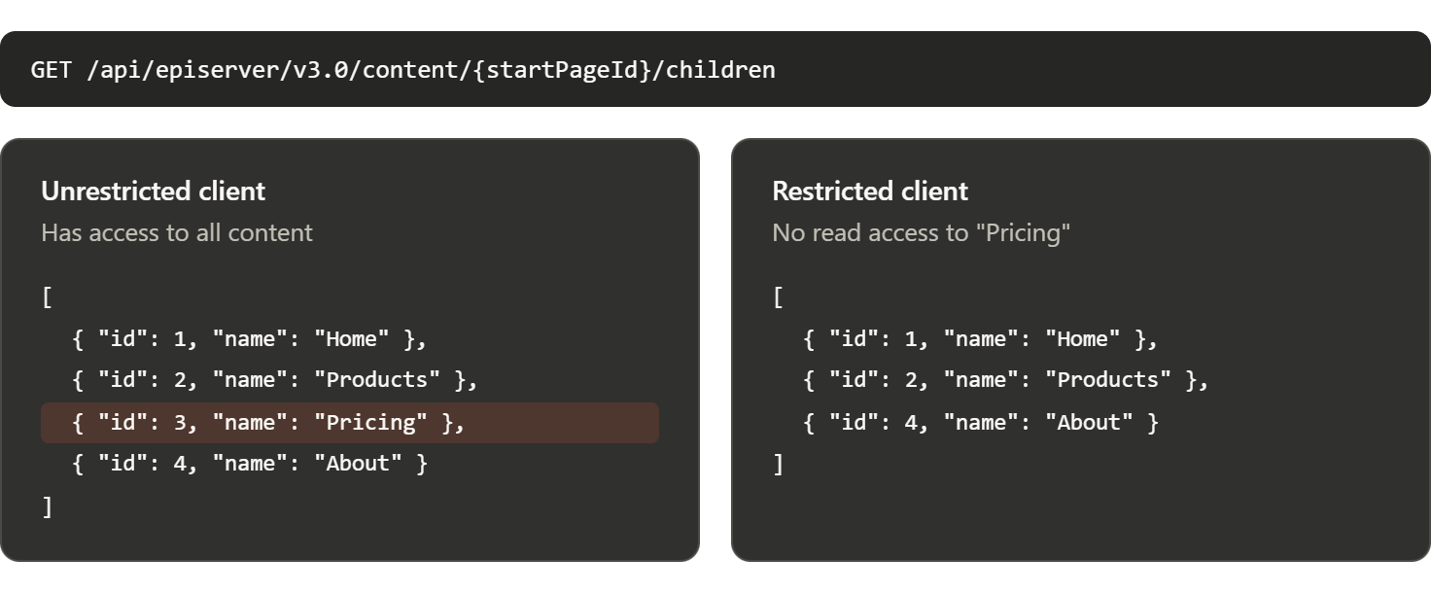1431x593 pixels.
Task: Click the Products entry in restricted response
Action: (1006, 380)
